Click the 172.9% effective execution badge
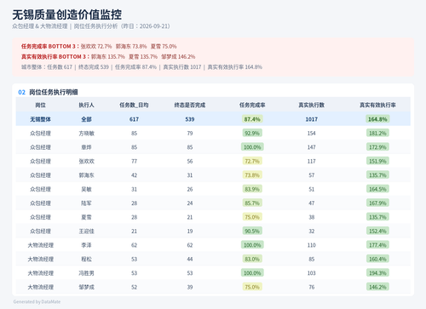The image size is (426, 309). pos(377,147)
